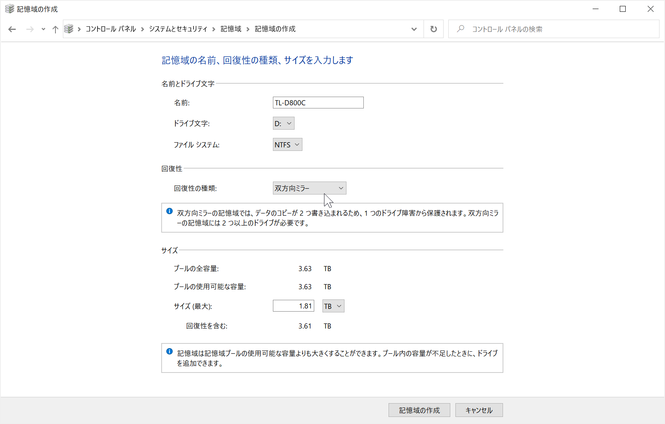665x424 pixels.
Task: Expand the address bar history dropdown
Action: click(x=414, y=29)
